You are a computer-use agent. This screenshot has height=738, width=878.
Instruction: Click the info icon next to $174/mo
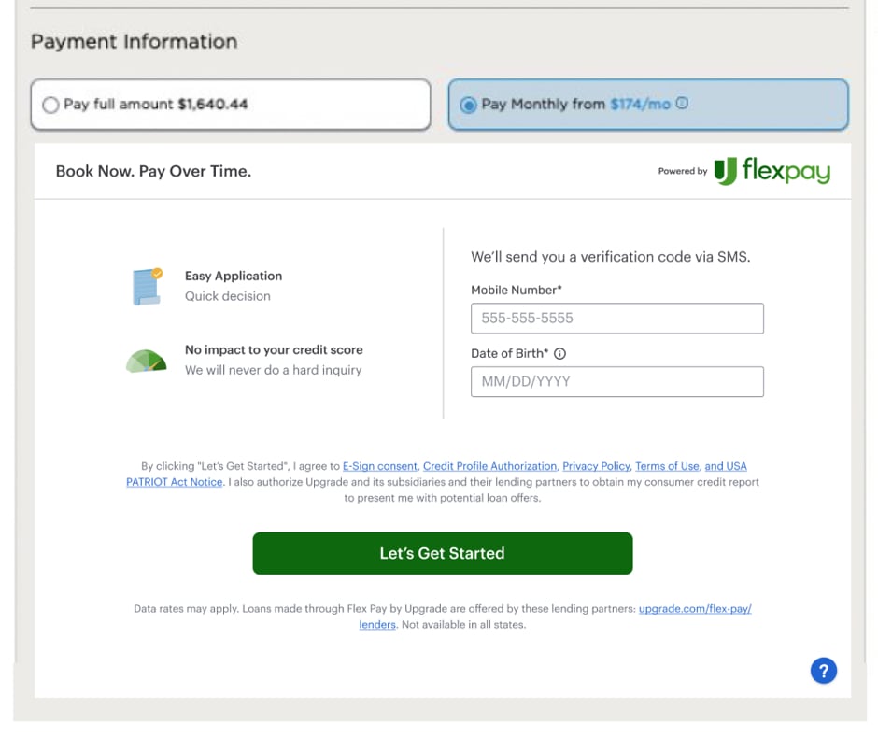682,104
